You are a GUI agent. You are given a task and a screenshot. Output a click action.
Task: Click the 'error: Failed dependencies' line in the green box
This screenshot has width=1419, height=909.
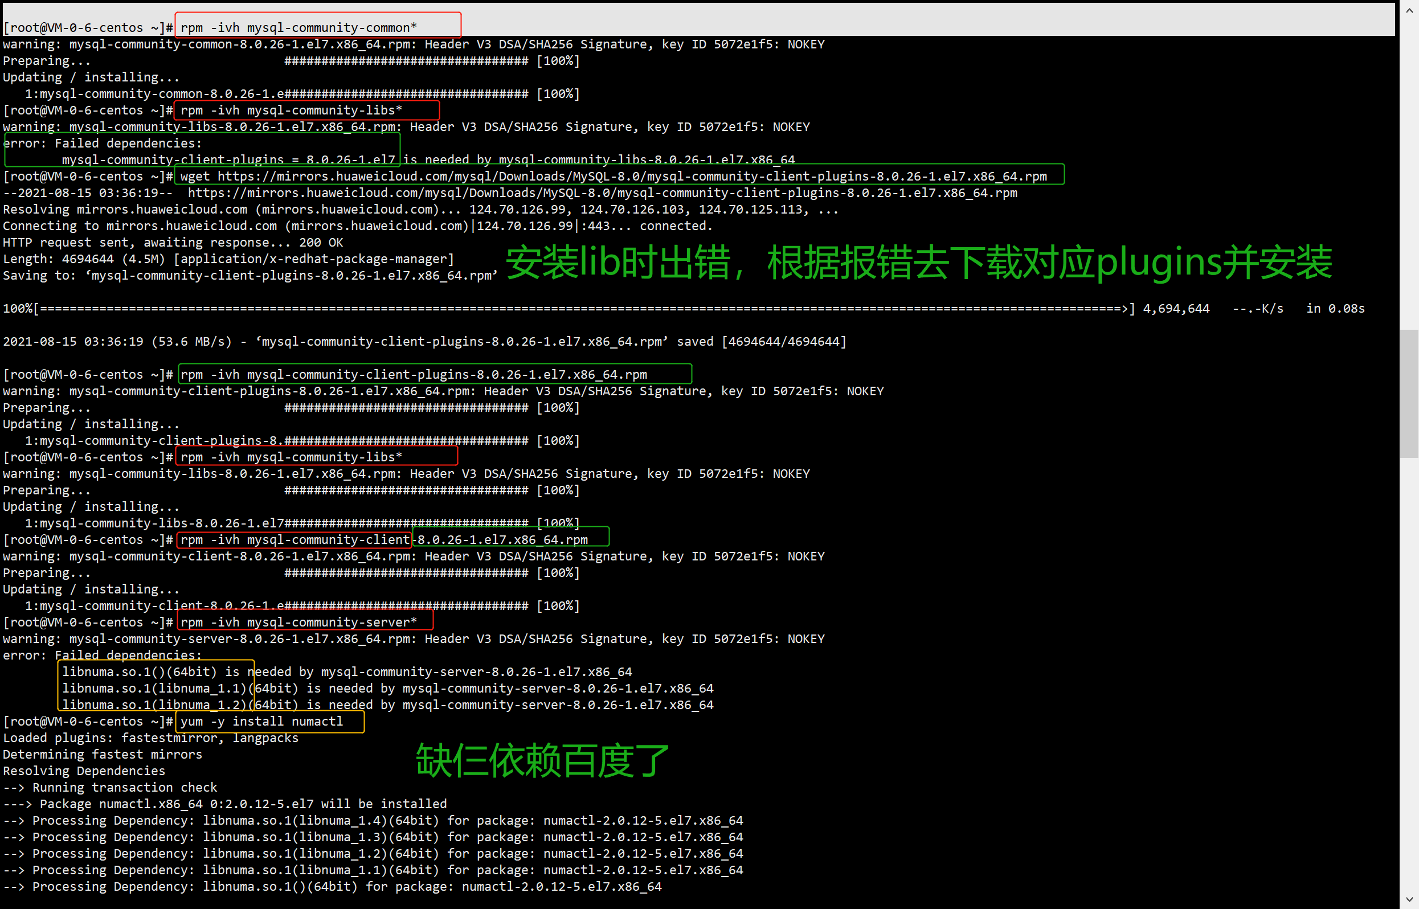(102, 144)
